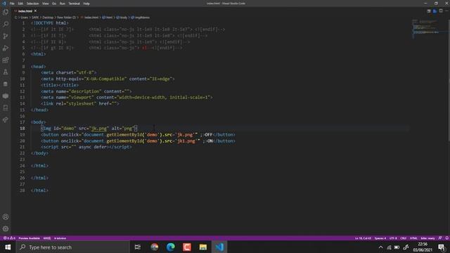Click the Ln 18 cursor position indicator

tap(363, 238)
